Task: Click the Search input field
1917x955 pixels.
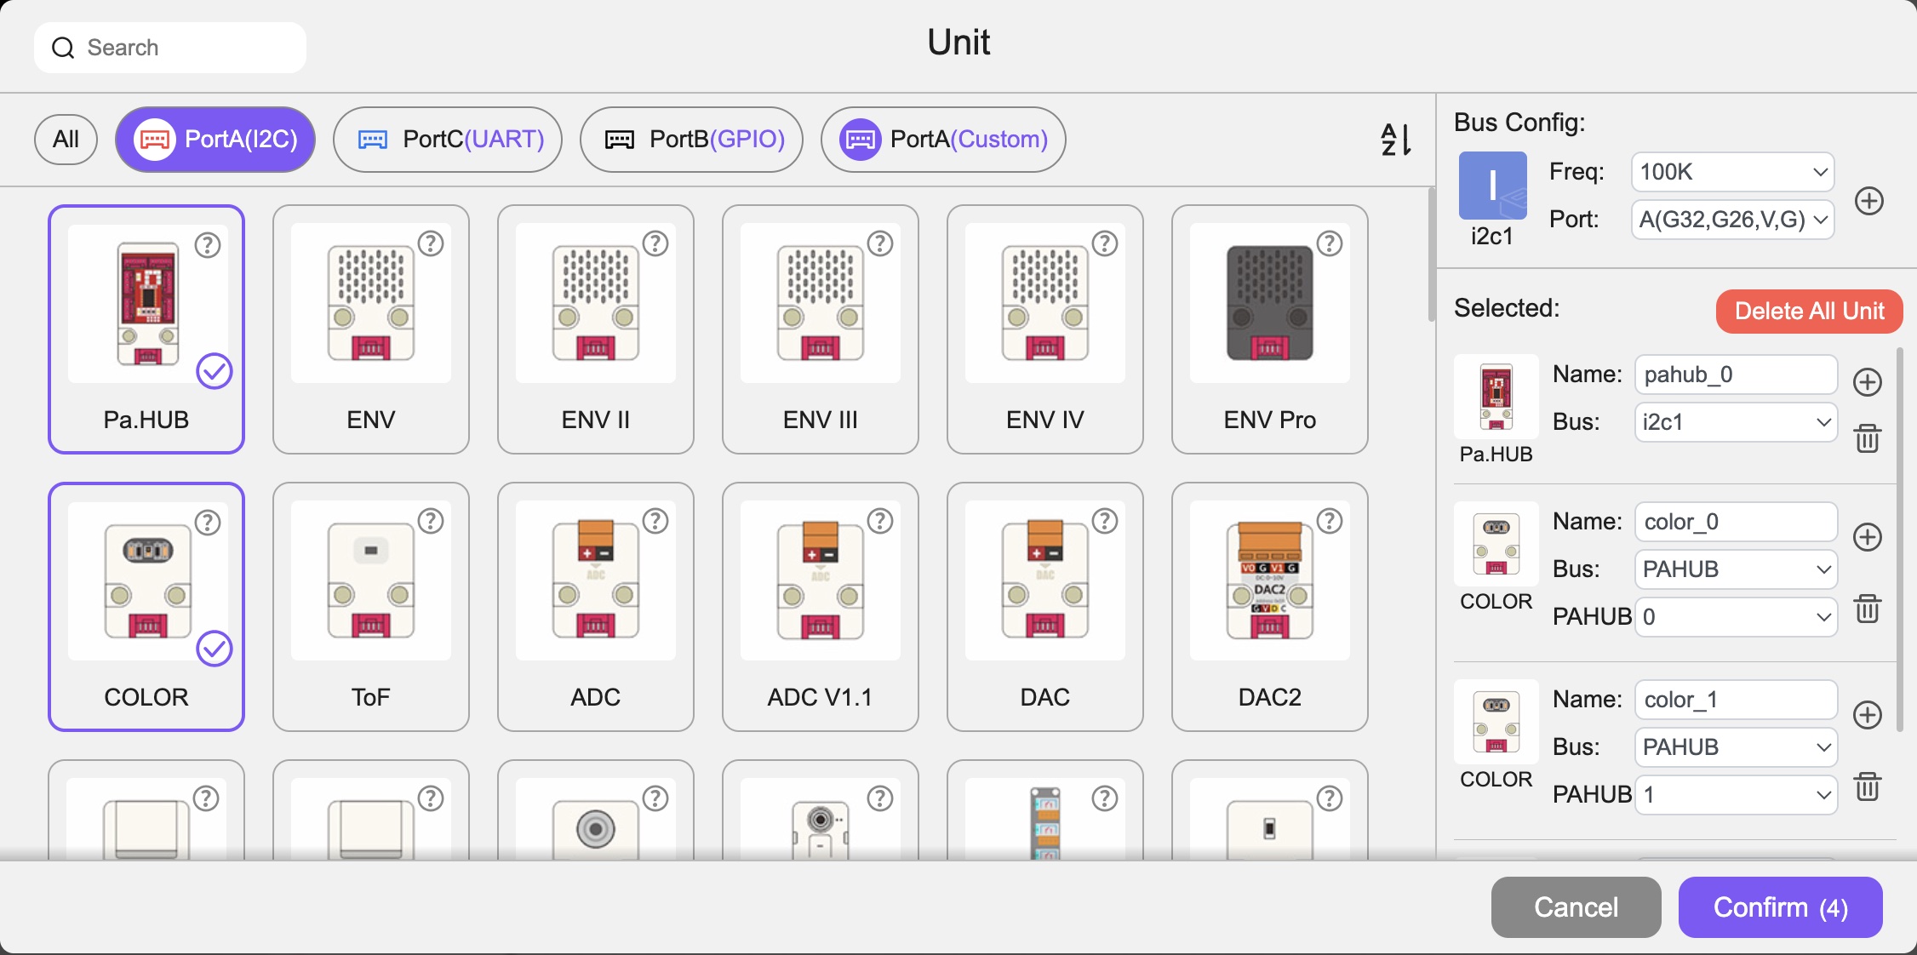Action: pyautogui.click(x=170, y=48)
